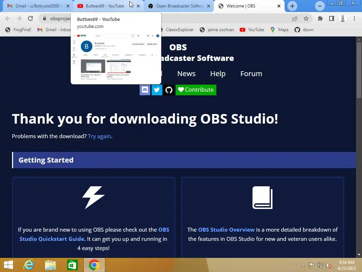Click the Chrome taskbar icon

[x=94, y=265]
